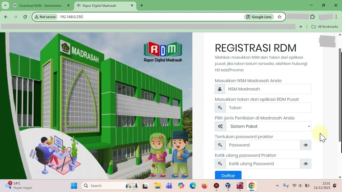
Task: Open the Windows Start menu
Action: coord(74,186)
